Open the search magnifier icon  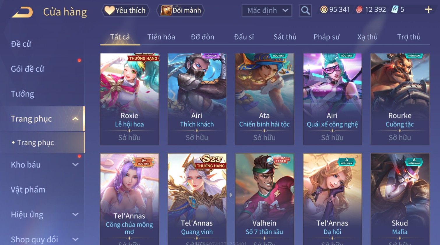click(x=305, y=10)
